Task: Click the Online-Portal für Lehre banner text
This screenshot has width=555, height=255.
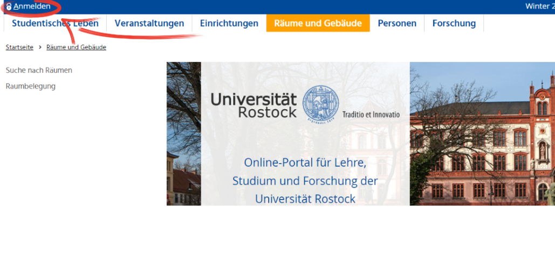Action: click(x=305, y=180)
